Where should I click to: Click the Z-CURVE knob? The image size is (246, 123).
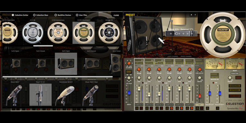pyautogui.click(x=129, y=64)
